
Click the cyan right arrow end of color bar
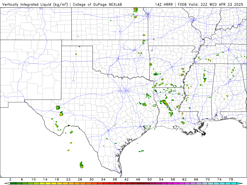click(240, 183)
